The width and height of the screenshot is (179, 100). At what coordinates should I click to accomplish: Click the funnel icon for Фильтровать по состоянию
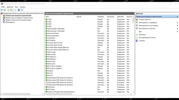(x=137, y=26)
